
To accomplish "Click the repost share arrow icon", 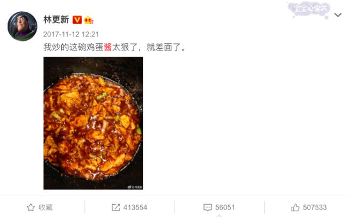I will tap(116, 207).
